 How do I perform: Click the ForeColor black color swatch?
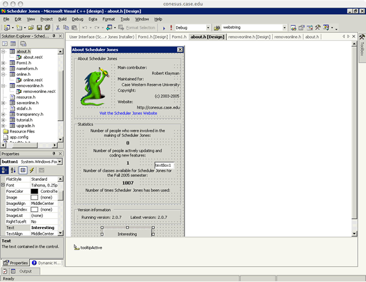coord(34,191)
